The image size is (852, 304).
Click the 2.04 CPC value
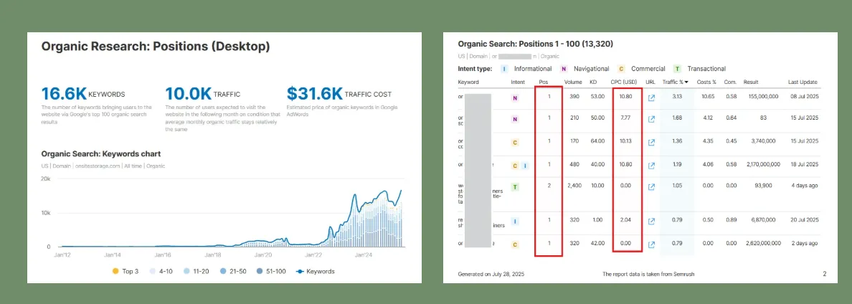[x=625, y=220]
